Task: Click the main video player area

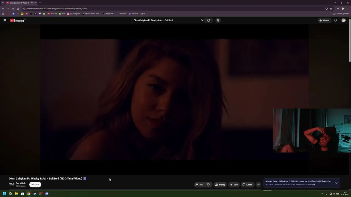Action: [x=174, y=99]
